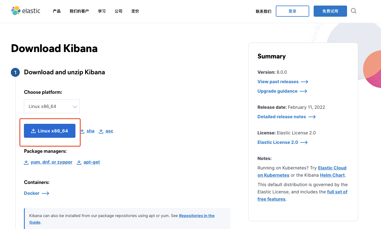Click arrow icon after View past releases
Image resolution: width=381 pixels, height=229 pixels.
pos(304,82)
